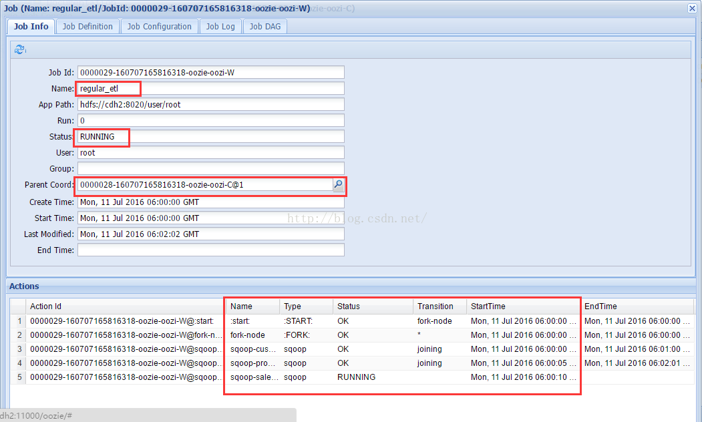This screenshot has width=702, height=422.
Task: Click end time 'Mon, 11 Jul 2016 06:02:01'
Action: 637,363
